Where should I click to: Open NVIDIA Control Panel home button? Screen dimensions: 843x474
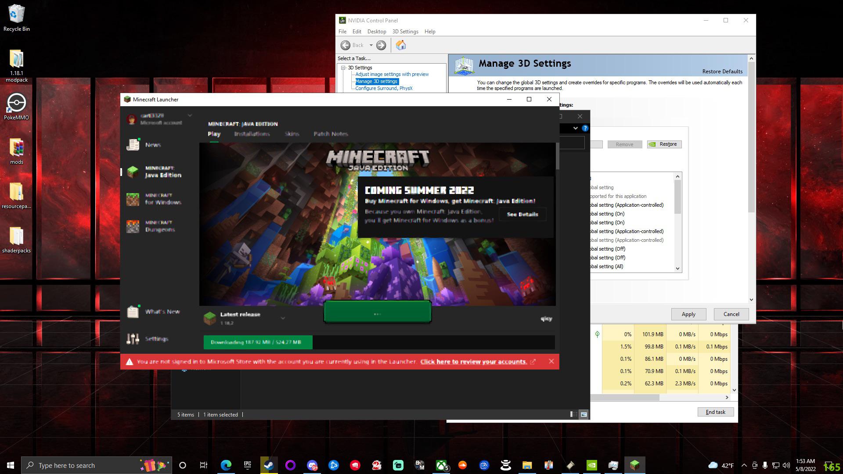(400, 45)
